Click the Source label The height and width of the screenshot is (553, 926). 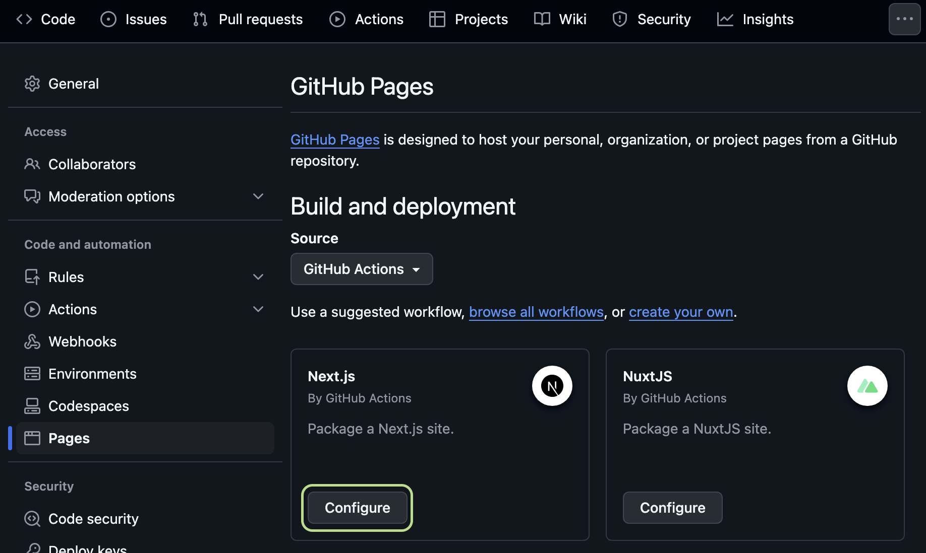[314, 238]
